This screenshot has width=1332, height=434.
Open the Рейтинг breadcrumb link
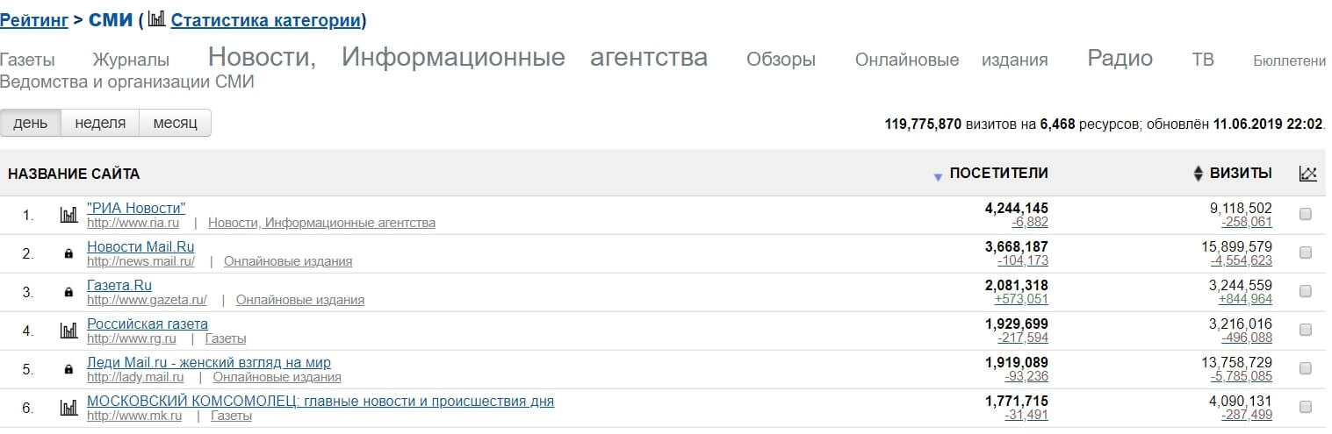34,20
